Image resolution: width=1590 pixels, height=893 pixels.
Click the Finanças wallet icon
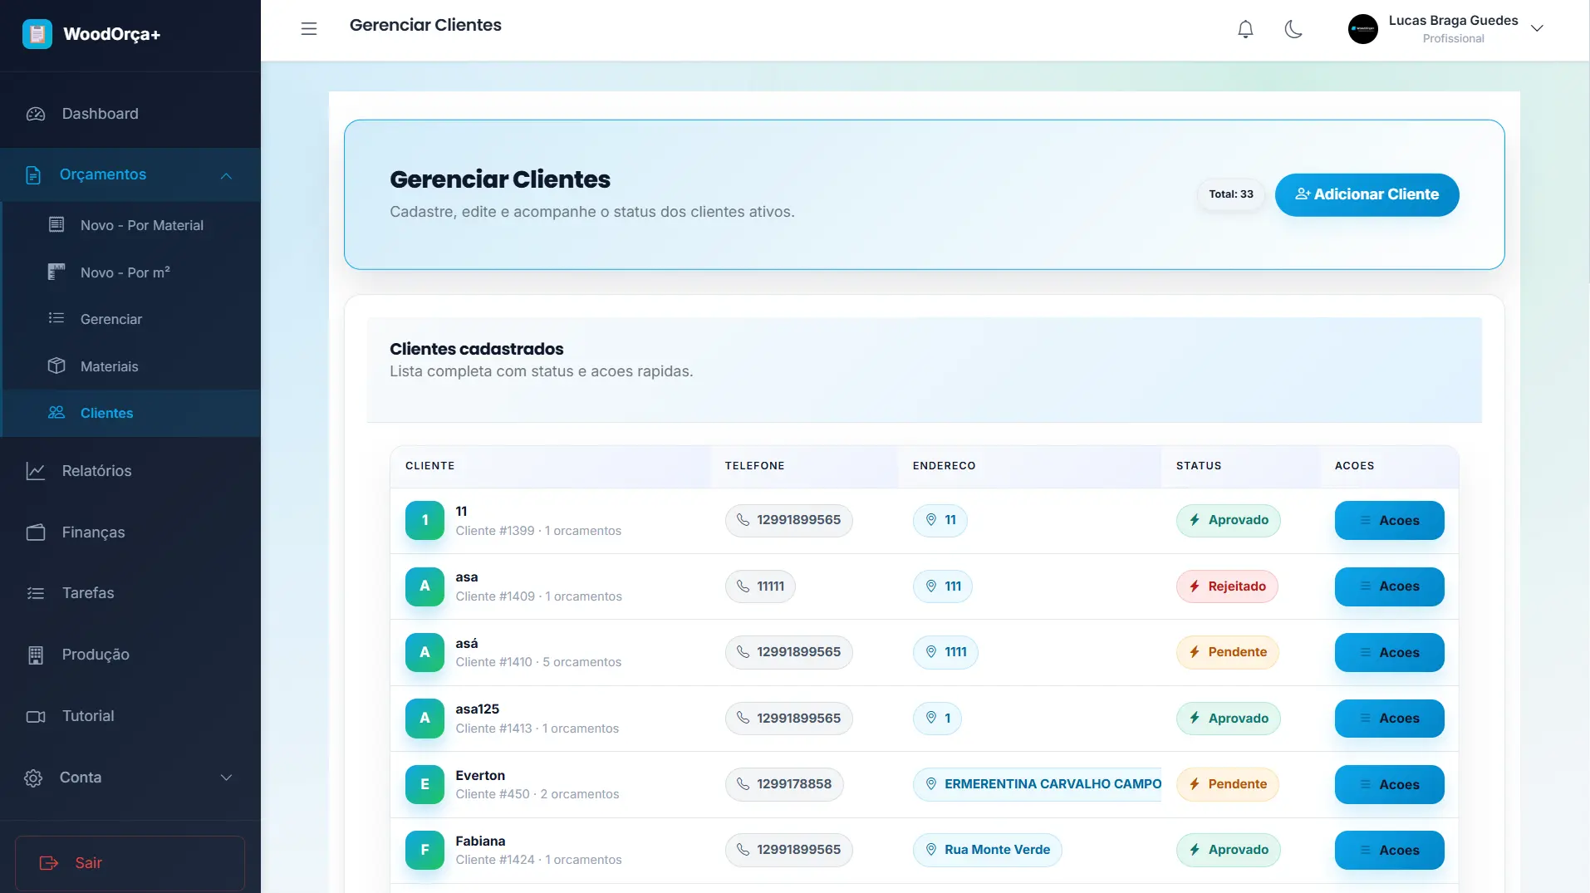coord(36,532)
